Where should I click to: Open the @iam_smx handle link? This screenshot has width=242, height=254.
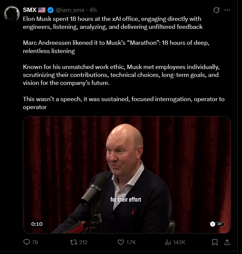(70, 10)
